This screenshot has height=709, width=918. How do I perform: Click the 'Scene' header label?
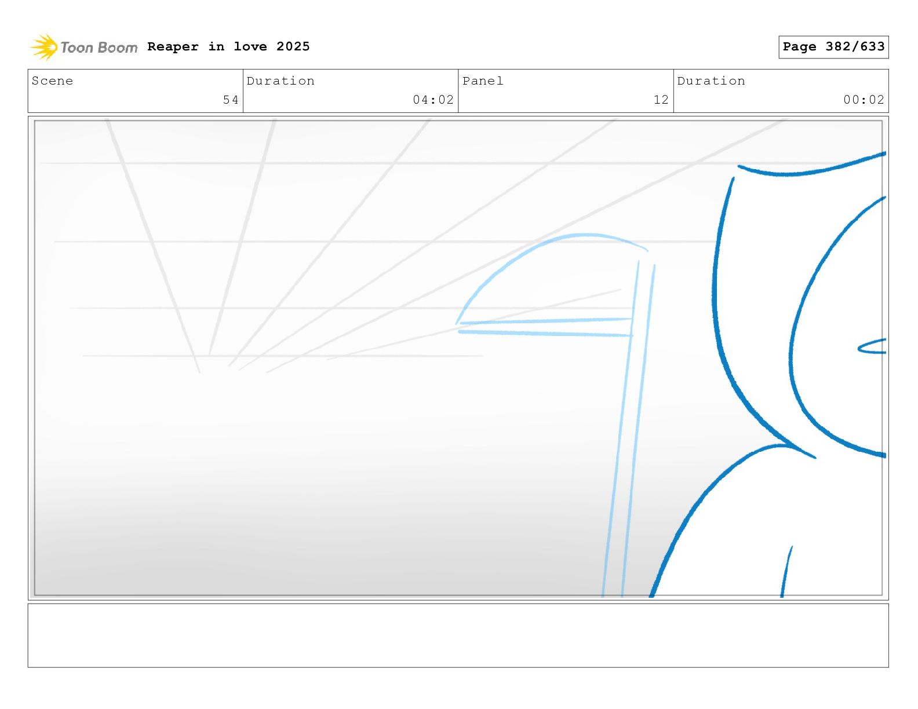[52, 81]
